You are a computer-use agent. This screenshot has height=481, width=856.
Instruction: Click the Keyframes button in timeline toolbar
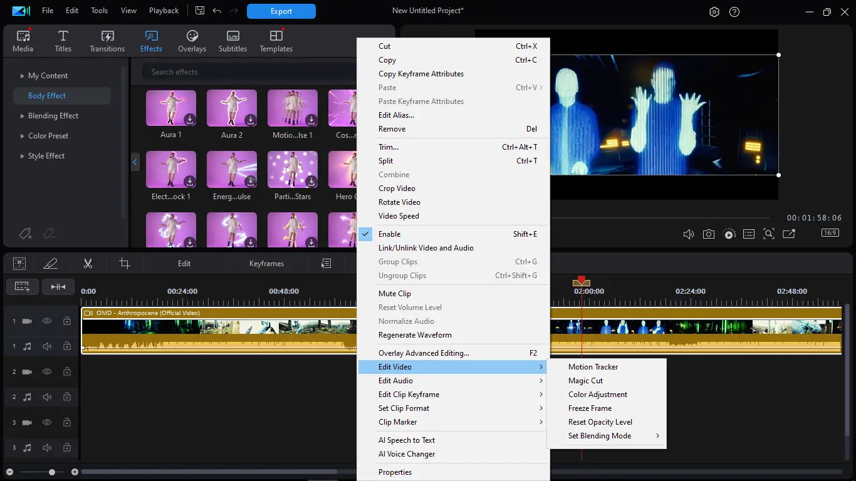tap(266, 264)
